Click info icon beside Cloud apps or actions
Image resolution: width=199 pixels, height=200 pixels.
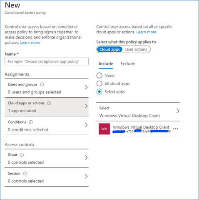point(49,103)
